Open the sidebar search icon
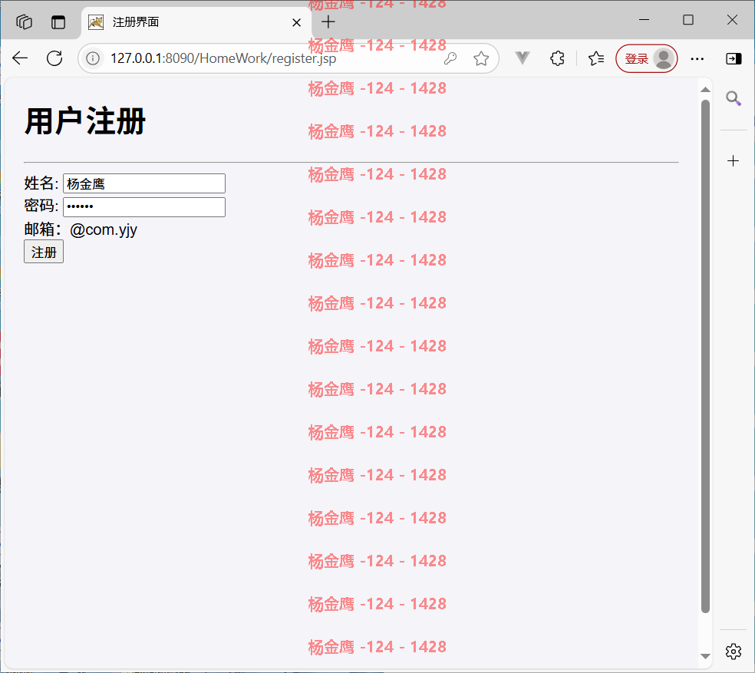Viewport: 755px width, 673px height. (734, 98)
